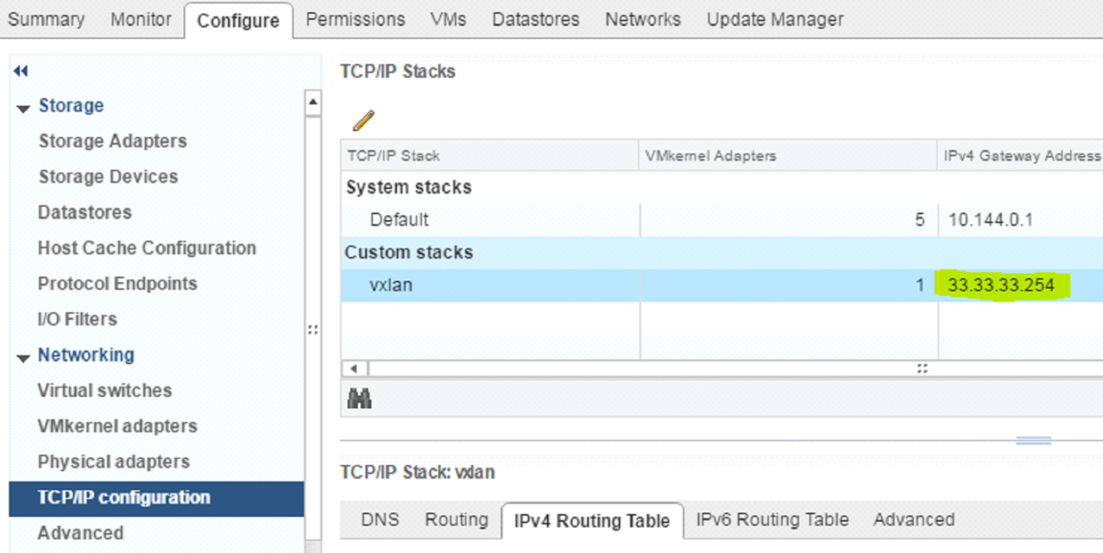
Task: Open the Advanced tab of the vxlan stack
Action: point(913,519)
